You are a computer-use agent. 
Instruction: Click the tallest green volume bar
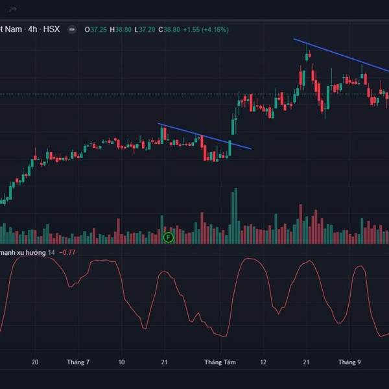236,216
